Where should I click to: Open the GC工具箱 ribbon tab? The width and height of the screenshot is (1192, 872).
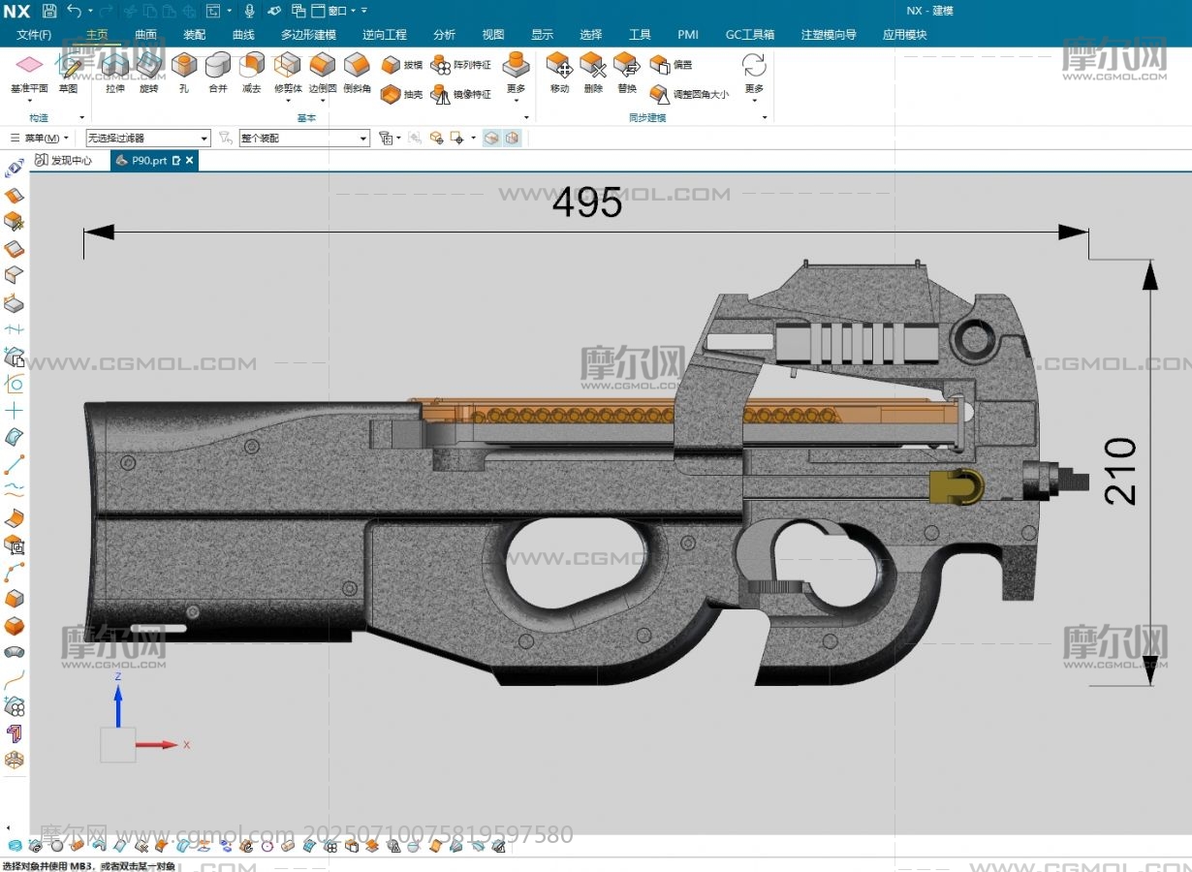pos(750,35)
